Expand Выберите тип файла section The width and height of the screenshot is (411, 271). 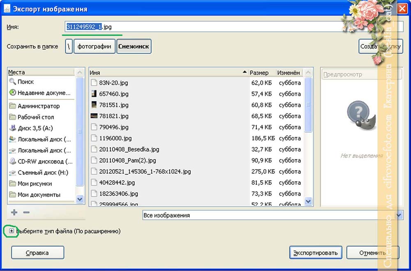tap(12, 231)
